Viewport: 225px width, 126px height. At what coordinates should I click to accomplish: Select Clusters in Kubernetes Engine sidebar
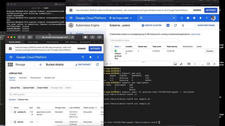tap(79, 34)
